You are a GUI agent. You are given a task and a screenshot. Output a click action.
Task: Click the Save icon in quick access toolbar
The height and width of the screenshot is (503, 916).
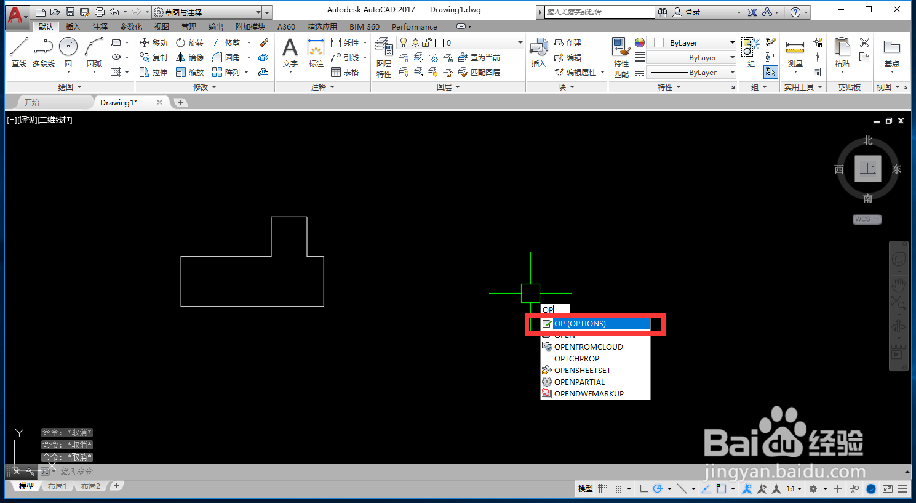70,12
